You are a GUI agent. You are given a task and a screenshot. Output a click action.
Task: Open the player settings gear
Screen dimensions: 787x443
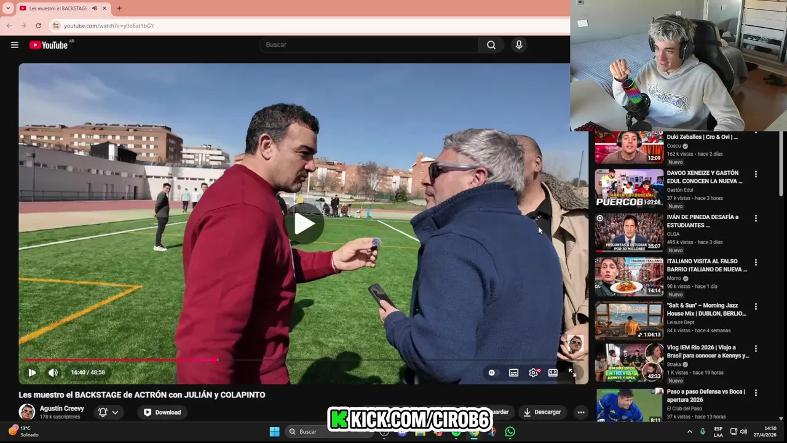pos(533,372)
